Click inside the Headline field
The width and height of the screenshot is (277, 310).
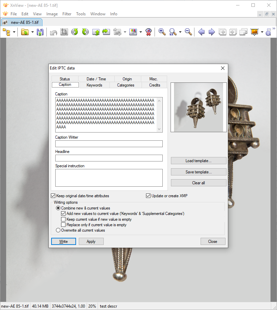click(109, 158)
